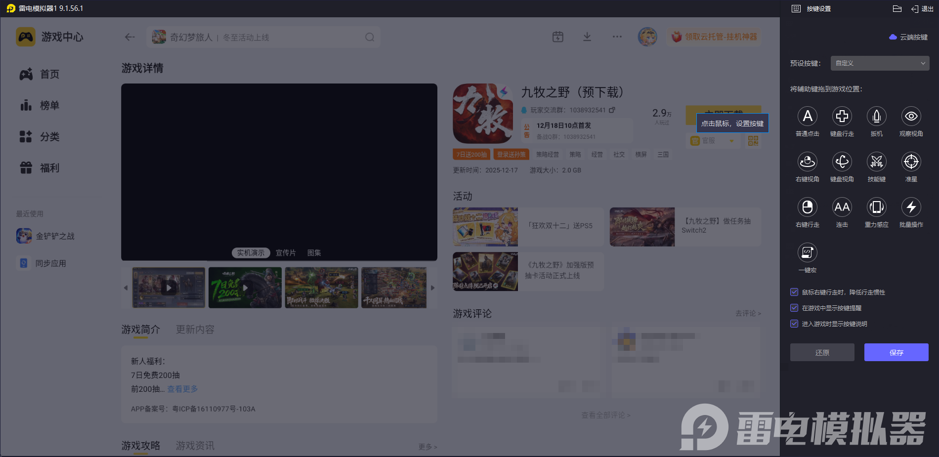
Task: Toggle 在游戏中显示按键提醒 checkbox
Action: pos(794,308)
